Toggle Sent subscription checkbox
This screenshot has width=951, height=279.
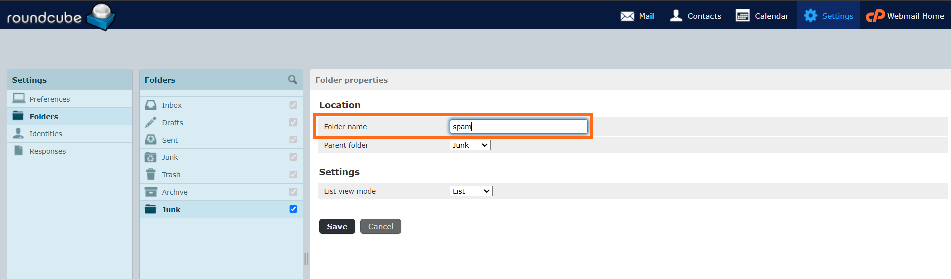293,140
